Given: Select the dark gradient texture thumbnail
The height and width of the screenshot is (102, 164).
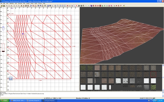Looking at the screenshot, I should pos(146,87).
